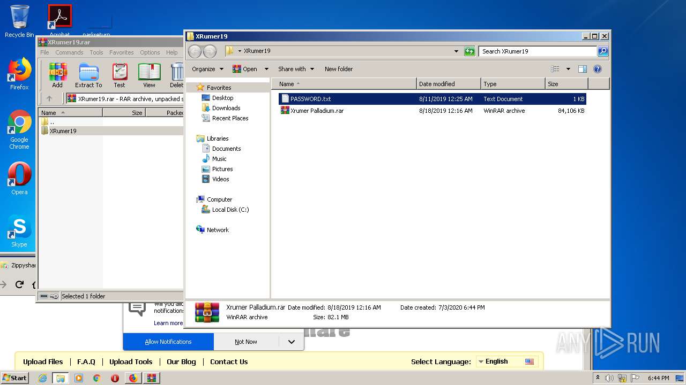Open WinRAR Options menu
This screenshot has width=686, height=385.
pos(150,52)
